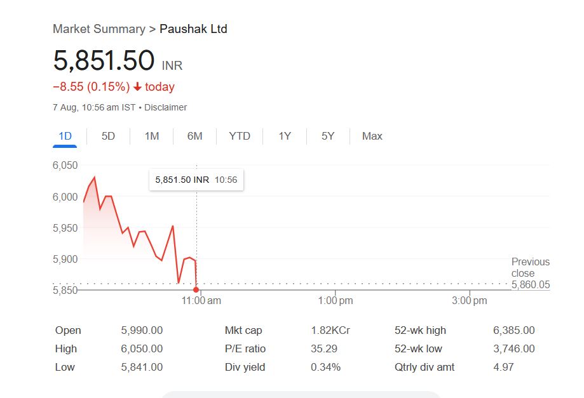Select the 1D time range tab
The width and height of the screenshot is (584, 398).
click(65, 136)
